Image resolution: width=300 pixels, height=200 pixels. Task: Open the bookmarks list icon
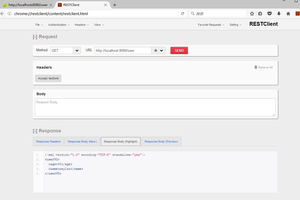point(260,14)
